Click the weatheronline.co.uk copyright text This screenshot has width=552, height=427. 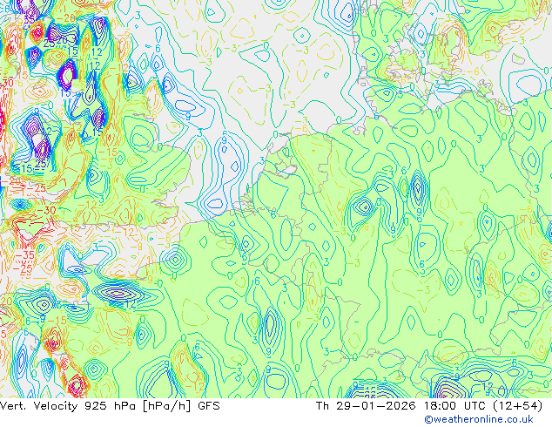tap(479, 419)
